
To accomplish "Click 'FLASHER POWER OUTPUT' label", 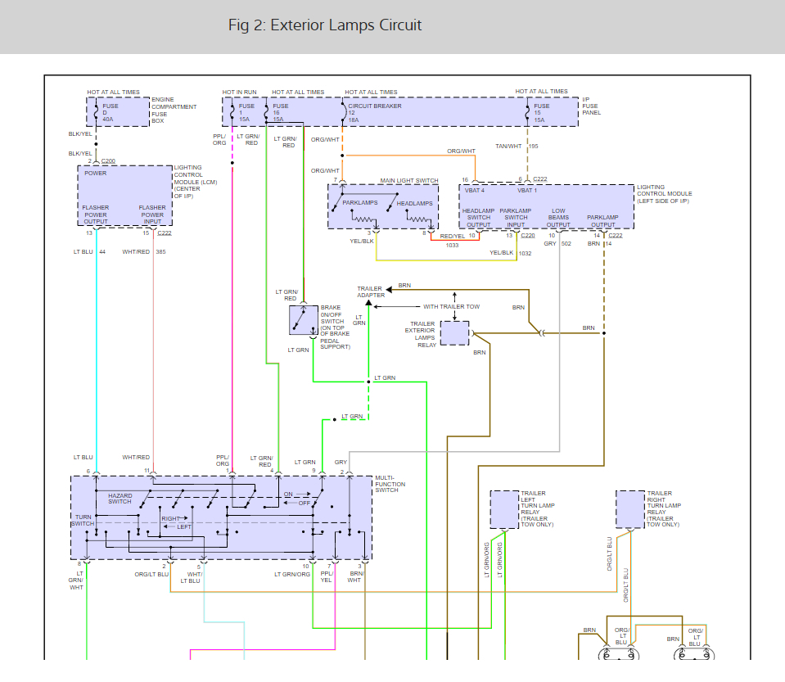I will click(x=96, y=215).
